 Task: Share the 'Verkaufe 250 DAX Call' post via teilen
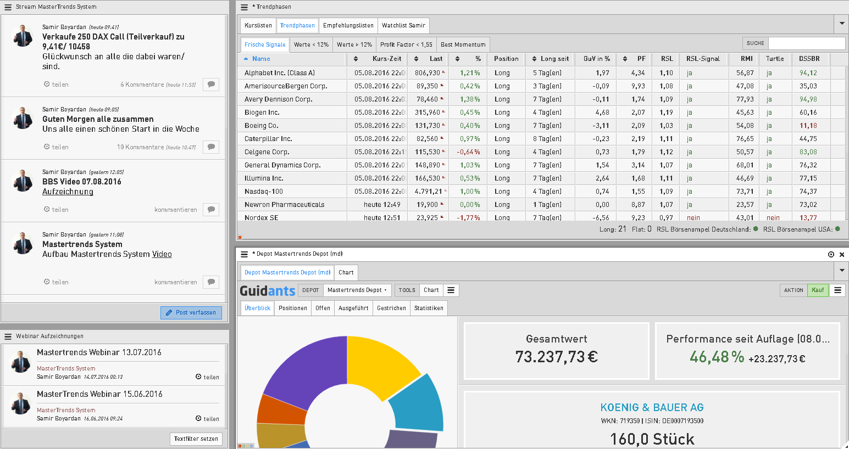coord(56,84)
